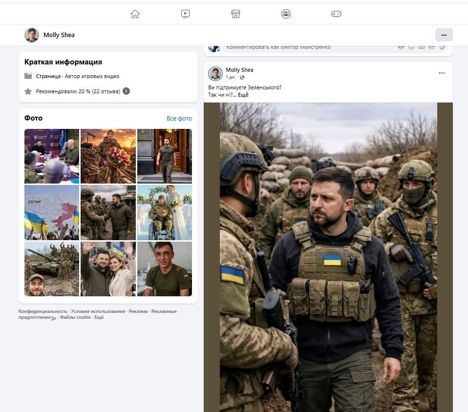Open the Video tab icon
This screenshot has width=468, height=412.
pos(185,14)
